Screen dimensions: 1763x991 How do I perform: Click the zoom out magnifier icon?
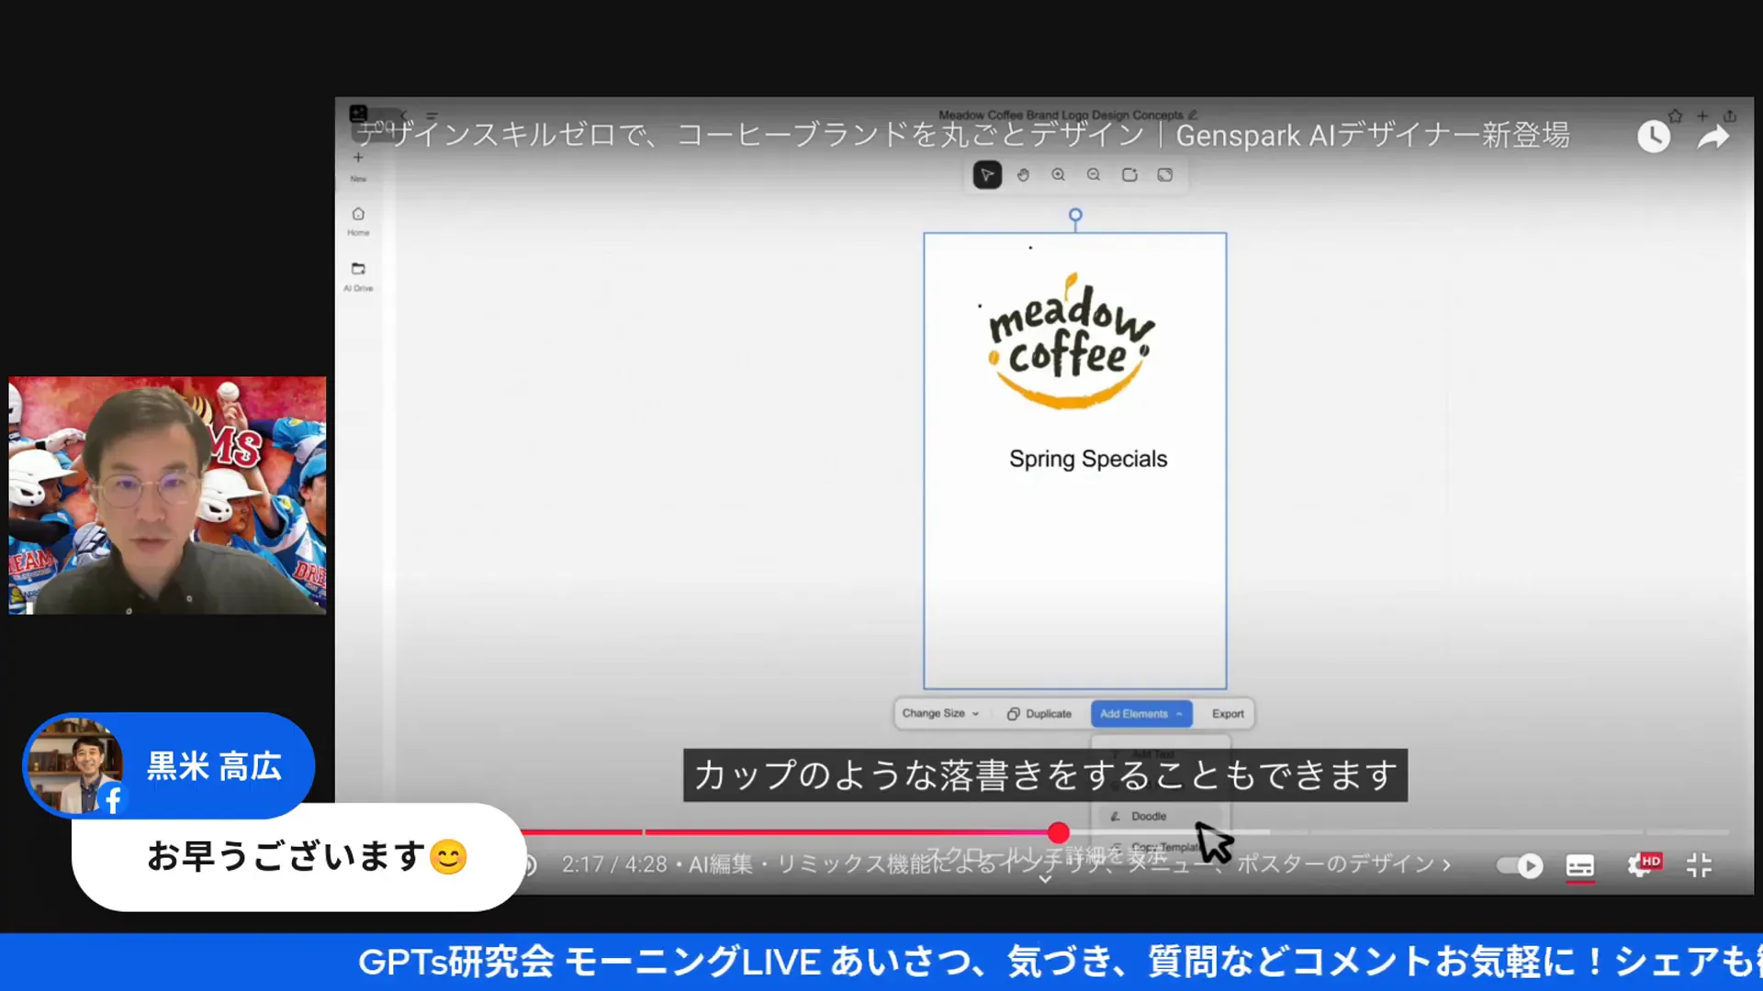(x=1094, y=175)
